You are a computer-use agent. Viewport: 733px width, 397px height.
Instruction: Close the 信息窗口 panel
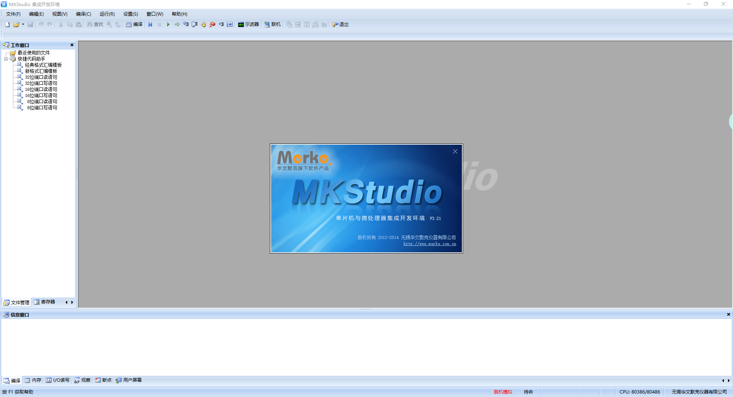[x=728, y=315]
